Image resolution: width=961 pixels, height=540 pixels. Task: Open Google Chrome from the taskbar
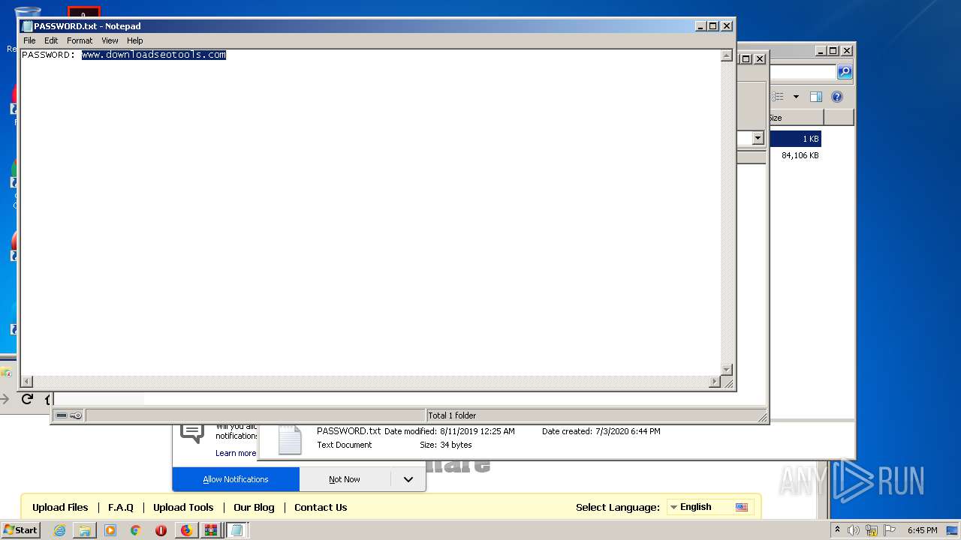(135, 530)
